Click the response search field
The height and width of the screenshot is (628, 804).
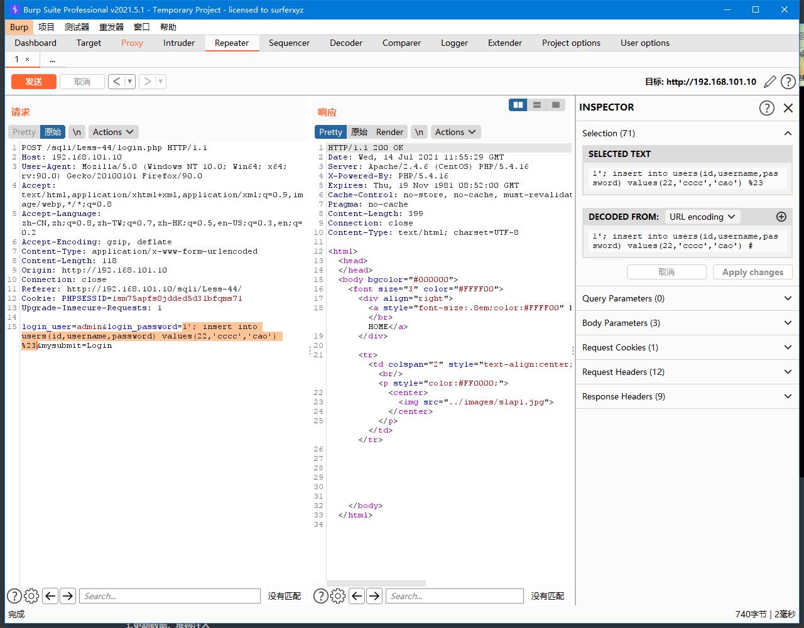[x=455, y=596]
